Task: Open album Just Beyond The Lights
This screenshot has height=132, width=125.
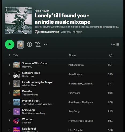Action: pos(81,102)
